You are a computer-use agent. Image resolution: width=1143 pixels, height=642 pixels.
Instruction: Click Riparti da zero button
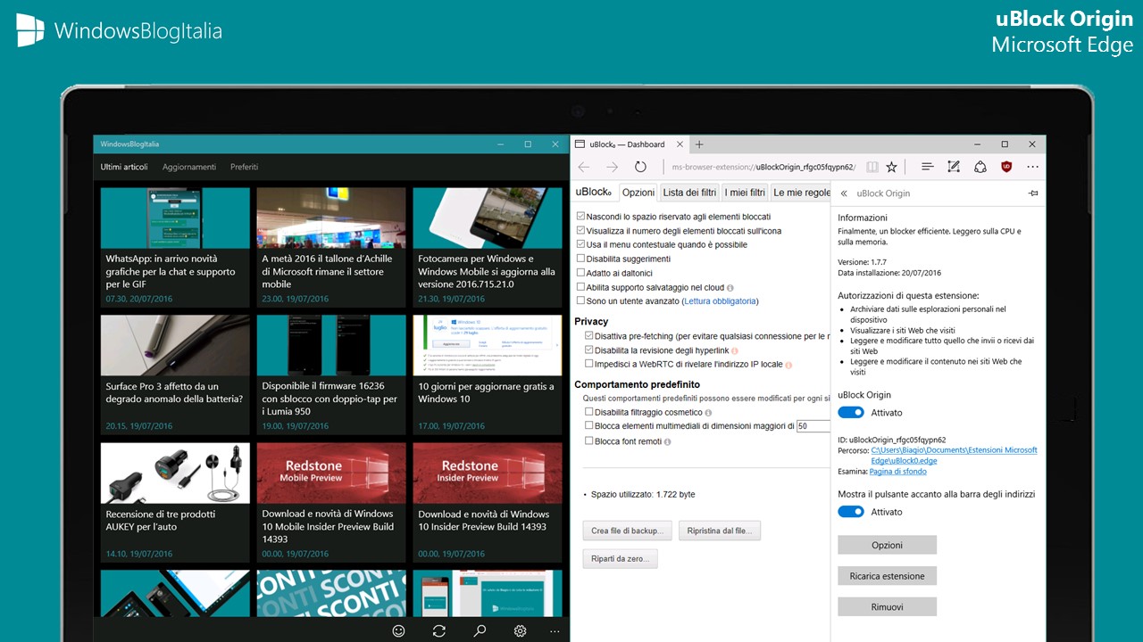(x=621, y=559)
